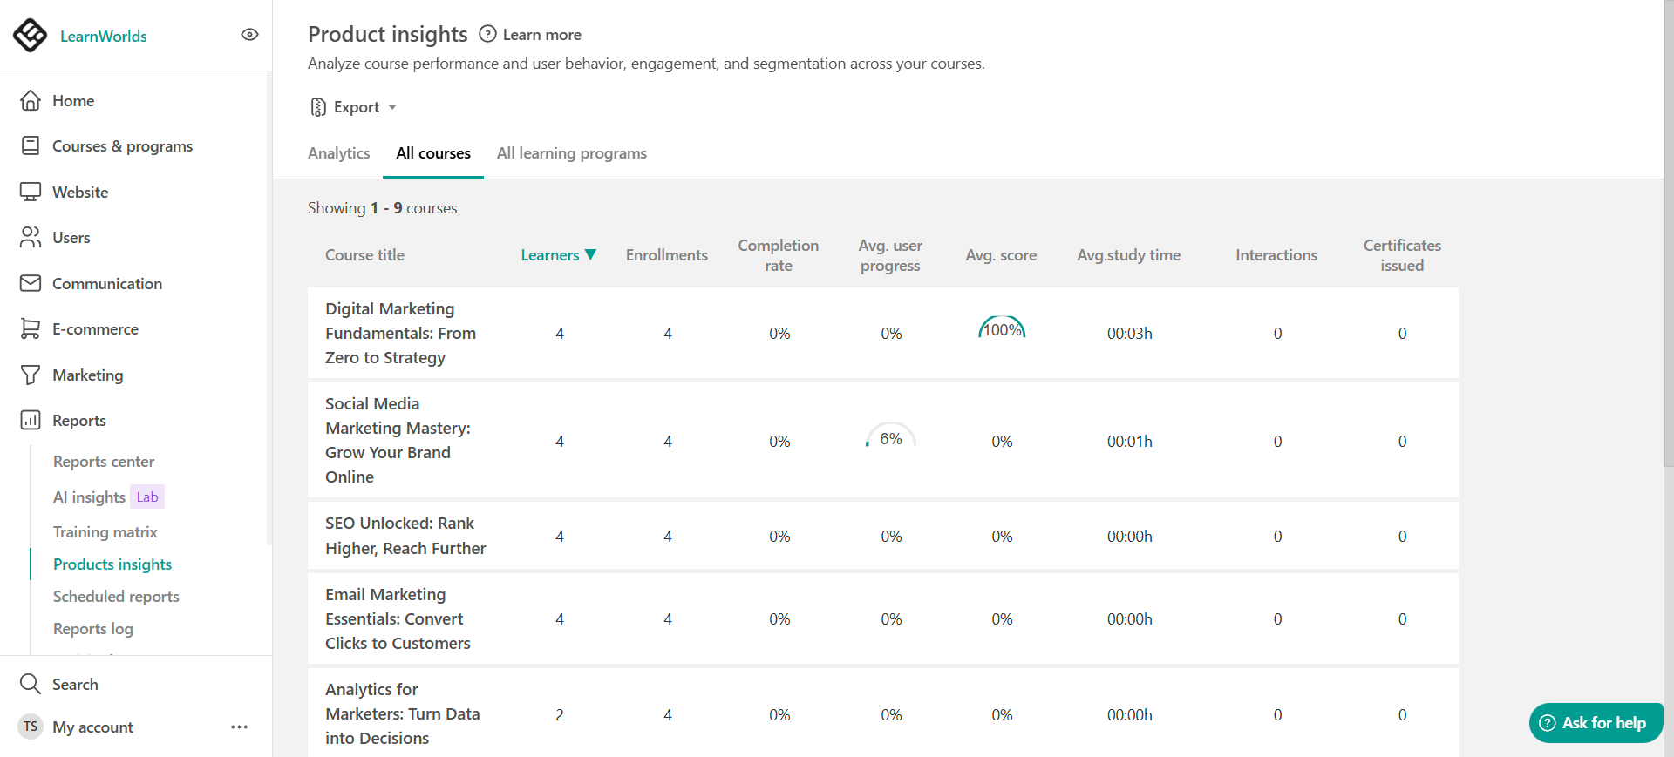
Task: Click the Courses & programs book icon
Action: (x=31, y=145)
